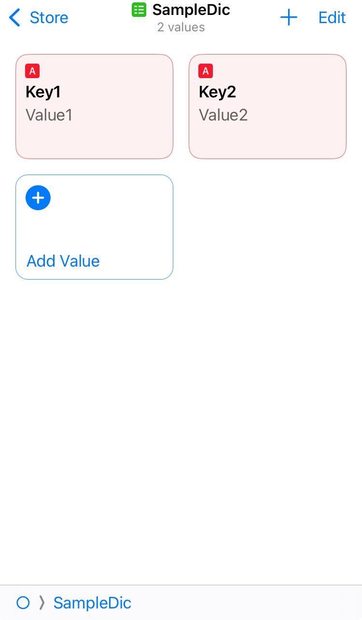Viewport: 362px width, 620px height.
Task: Tap the Add Value label text
Action: pos(63,261)
